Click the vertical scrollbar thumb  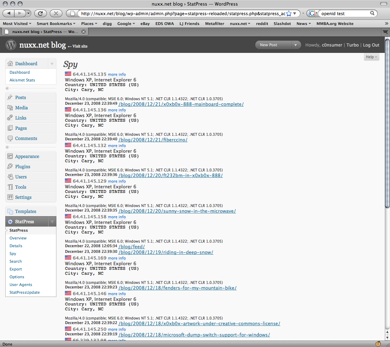click(387, 123)
